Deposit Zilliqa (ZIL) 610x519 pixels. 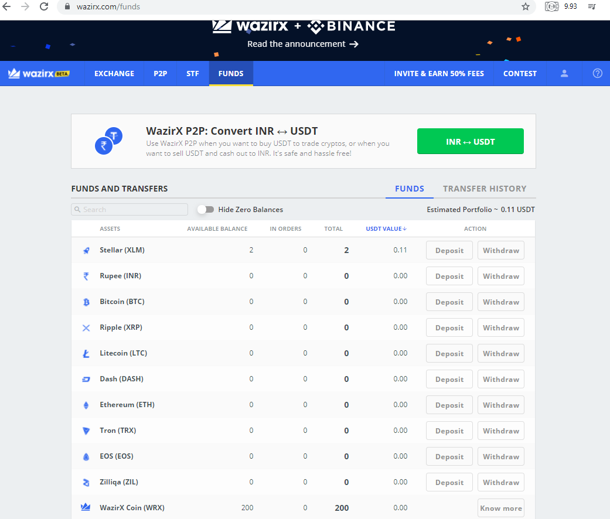tap(449, 482)
